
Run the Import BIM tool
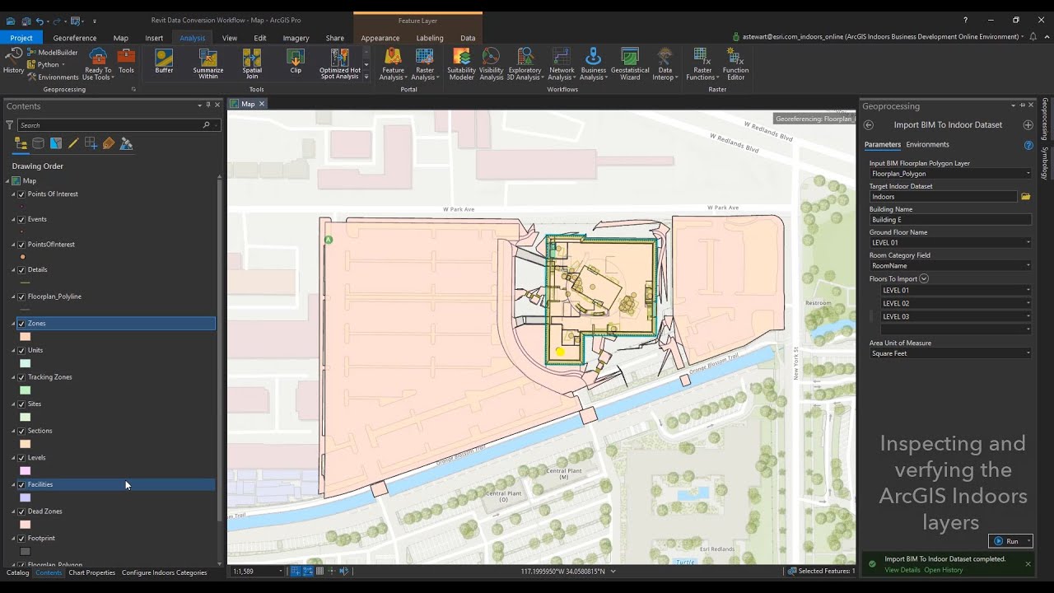[x=1006, y=541]
